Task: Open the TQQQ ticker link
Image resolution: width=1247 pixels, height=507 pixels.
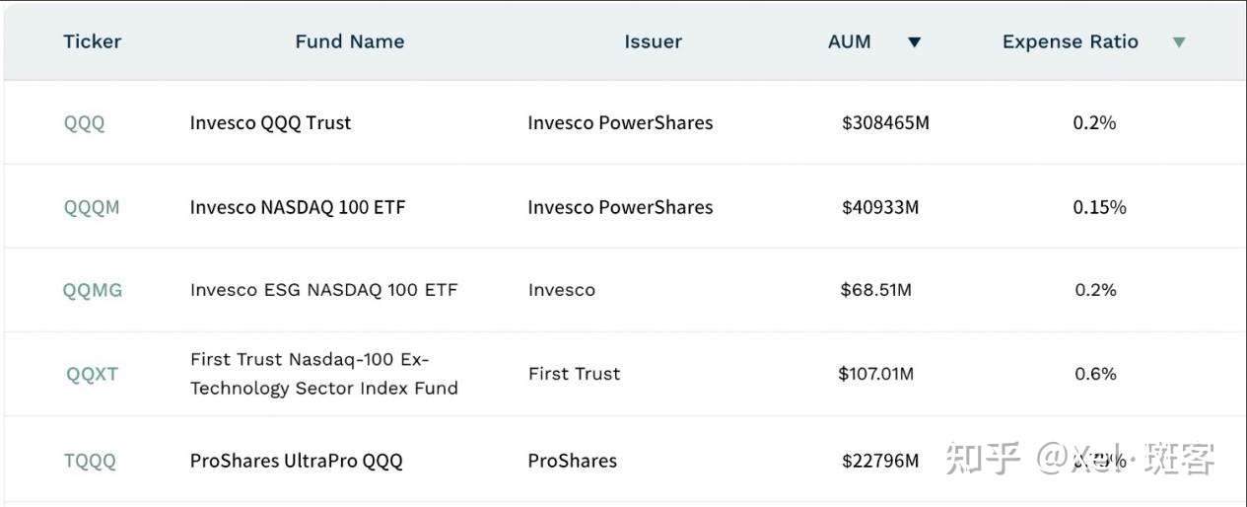Action: [90, 461]
